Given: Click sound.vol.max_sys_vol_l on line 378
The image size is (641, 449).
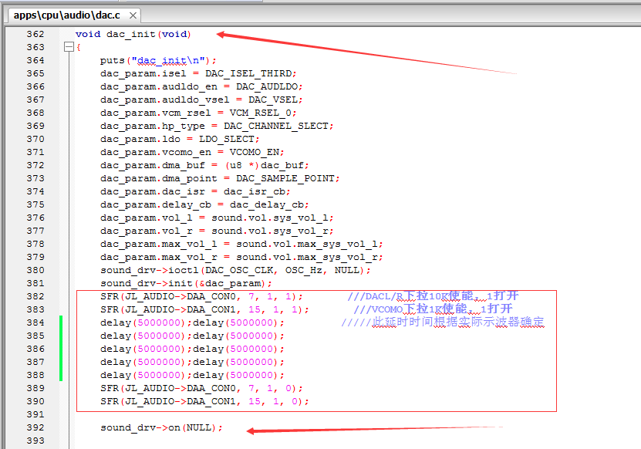Looking at the screenshot, I should click(x=307, y=244).
